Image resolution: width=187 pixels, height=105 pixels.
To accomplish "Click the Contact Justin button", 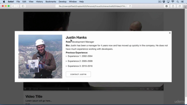I will tap(78, 74).
